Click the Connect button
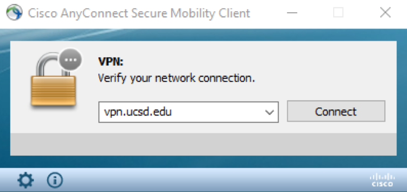This screenshot has height=192, width=407. (336, 111)
